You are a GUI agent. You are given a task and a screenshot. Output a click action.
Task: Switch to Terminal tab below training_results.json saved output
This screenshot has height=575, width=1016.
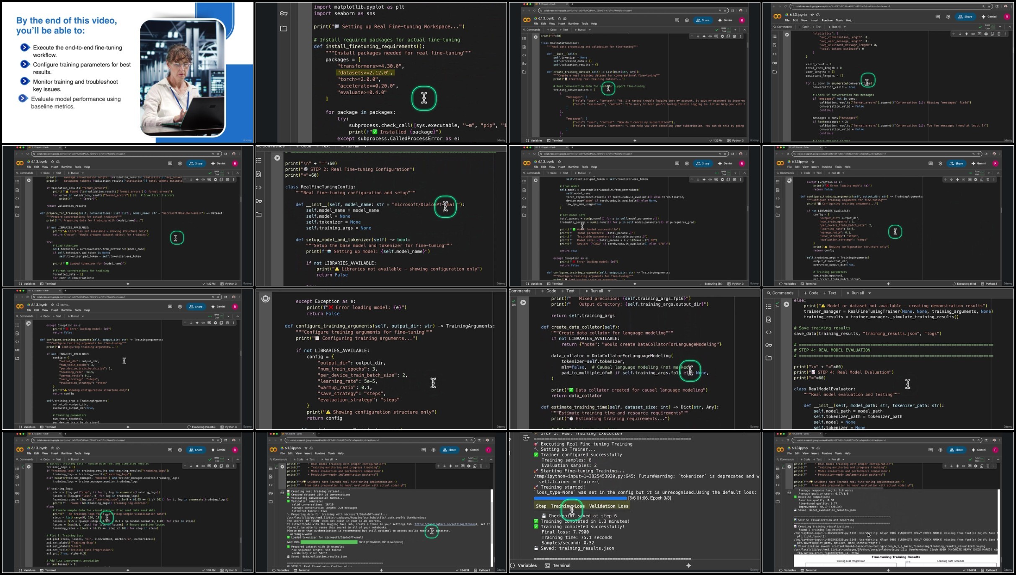click(558, 565)
